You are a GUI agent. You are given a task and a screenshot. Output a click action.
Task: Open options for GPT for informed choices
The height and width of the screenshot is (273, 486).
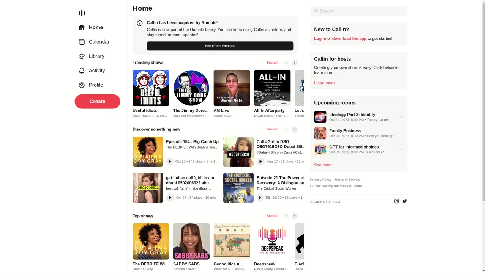[401, 149]
